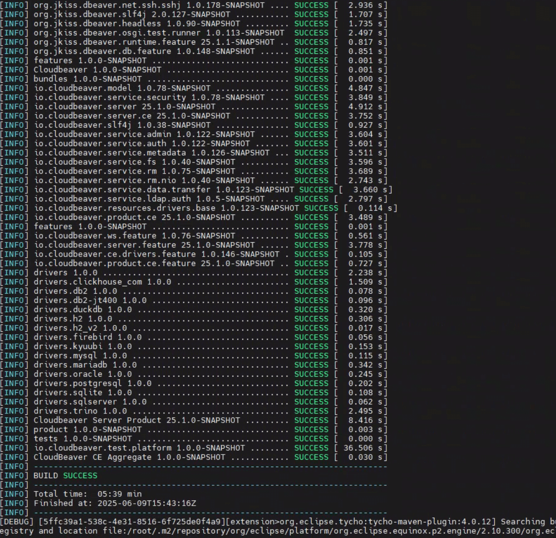Click 'org.jkiss.dbeaver.runtime.feature 25.1.1-SNAPSHOT' line

[194, 42]
